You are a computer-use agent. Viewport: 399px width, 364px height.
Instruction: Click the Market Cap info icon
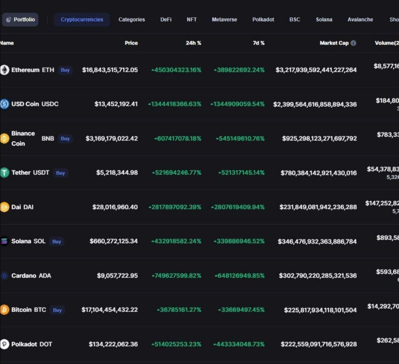coord(353,43)
